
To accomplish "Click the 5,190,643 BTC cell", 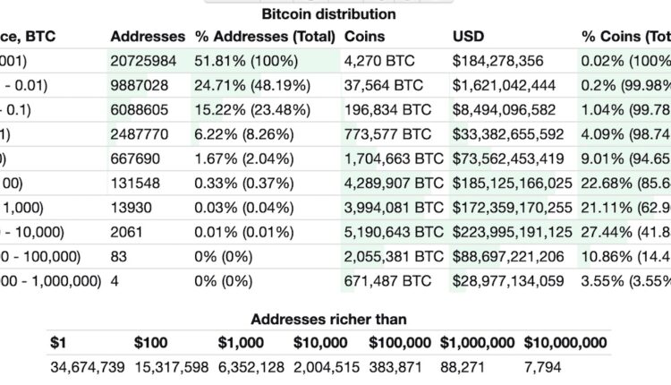I will [394, 232].
